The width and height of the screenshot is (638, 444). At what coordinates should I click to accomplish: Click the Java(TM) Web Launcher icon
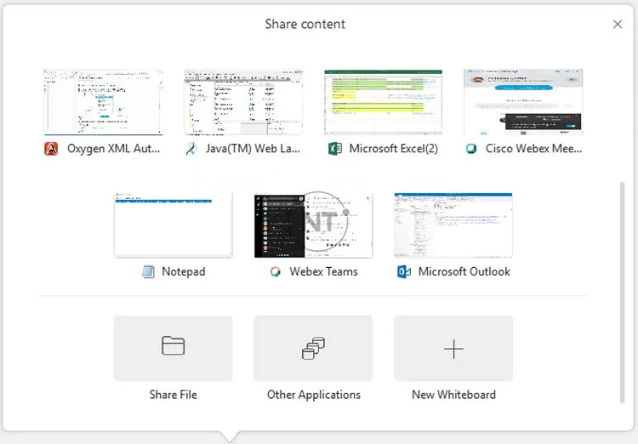(191, 149)
